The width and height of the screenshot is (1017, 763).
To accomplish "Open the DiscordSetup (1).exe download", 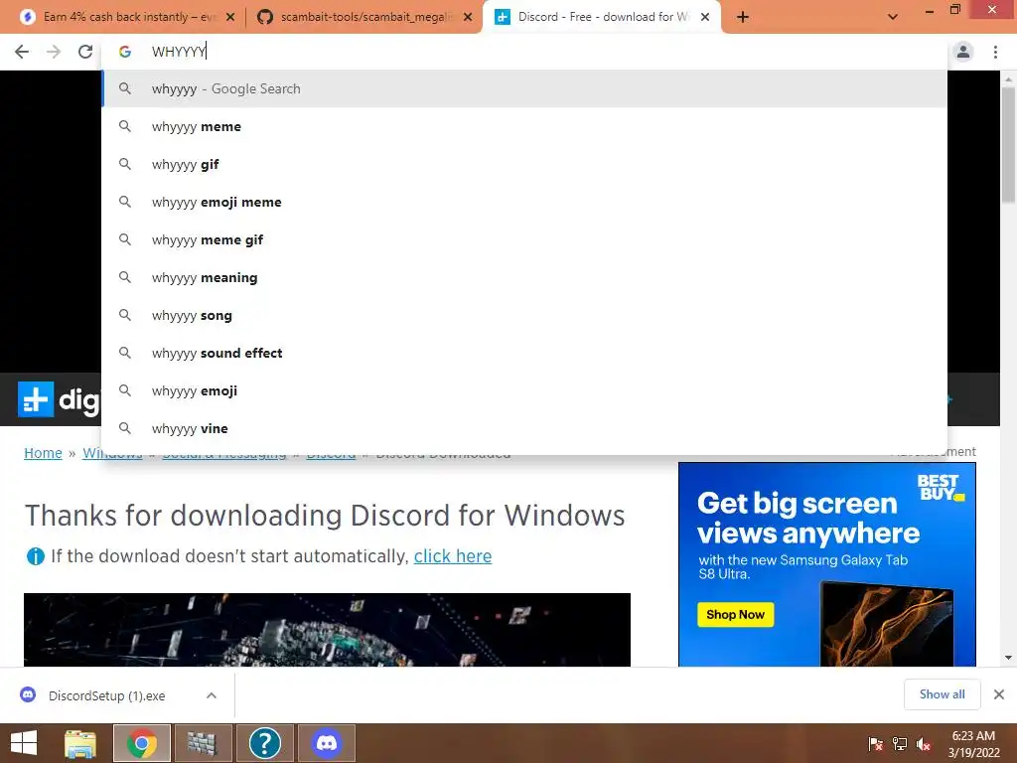I will (107, 695).
